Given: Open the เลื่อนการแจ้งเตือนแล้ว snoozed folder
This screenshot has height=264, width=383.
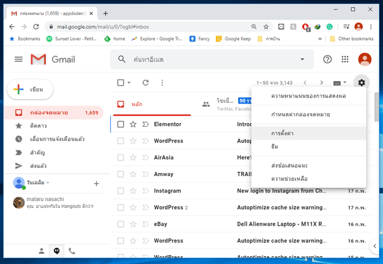Looking at the screenshot, I should click(x=54, y=139).
